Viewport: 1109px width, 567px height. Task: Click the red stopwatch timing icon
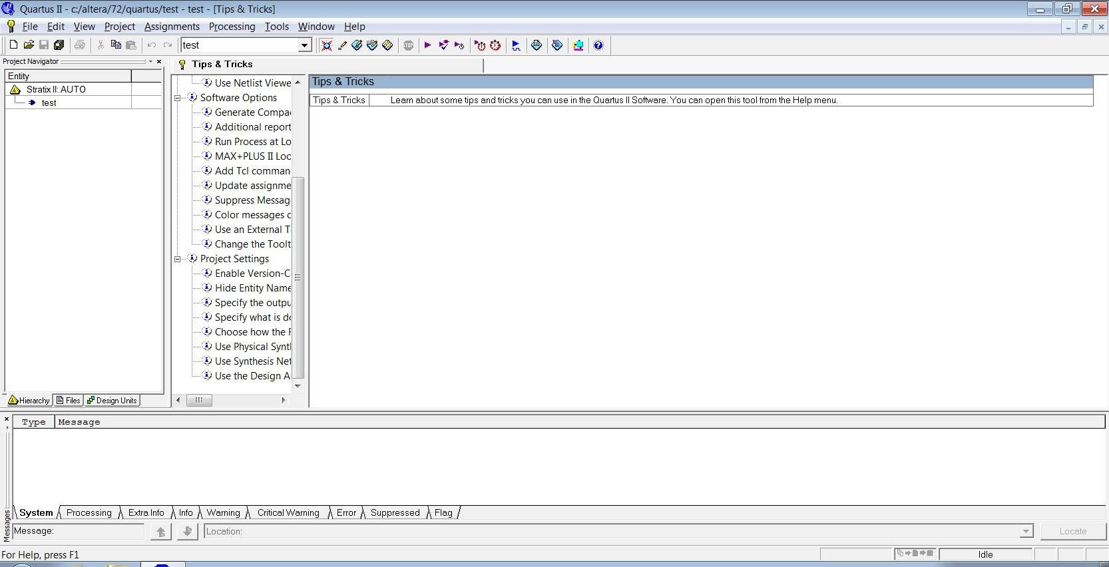(x=495, y=45)
